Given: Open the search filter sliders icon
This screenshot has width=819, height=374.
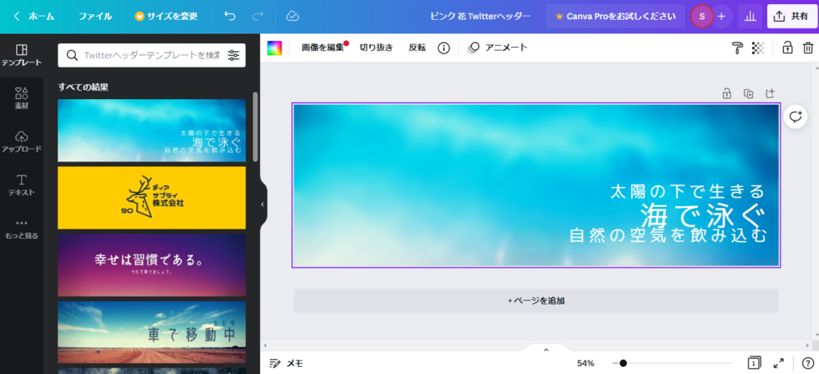Looking at the screenshot, I should (234, 55).
